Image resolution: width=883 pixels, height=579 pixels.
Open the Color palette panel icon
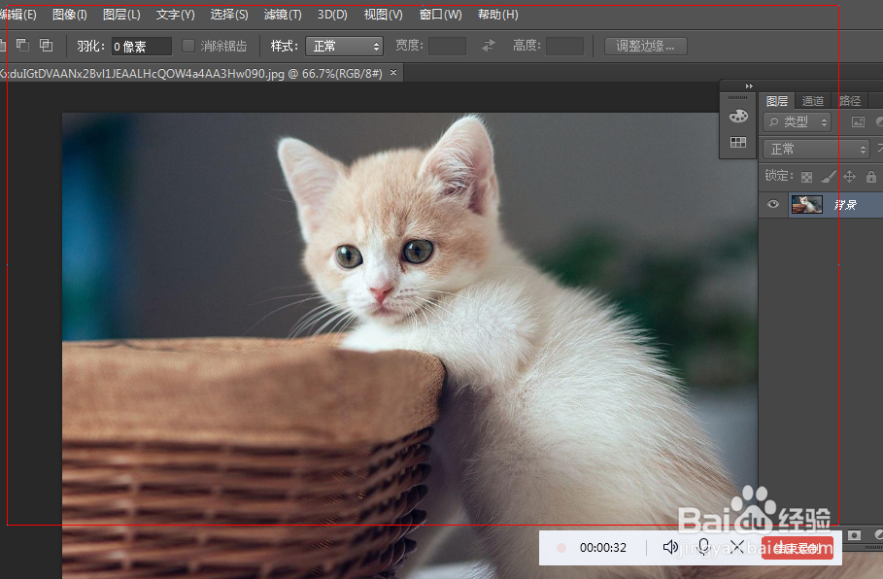coord(738,116)
